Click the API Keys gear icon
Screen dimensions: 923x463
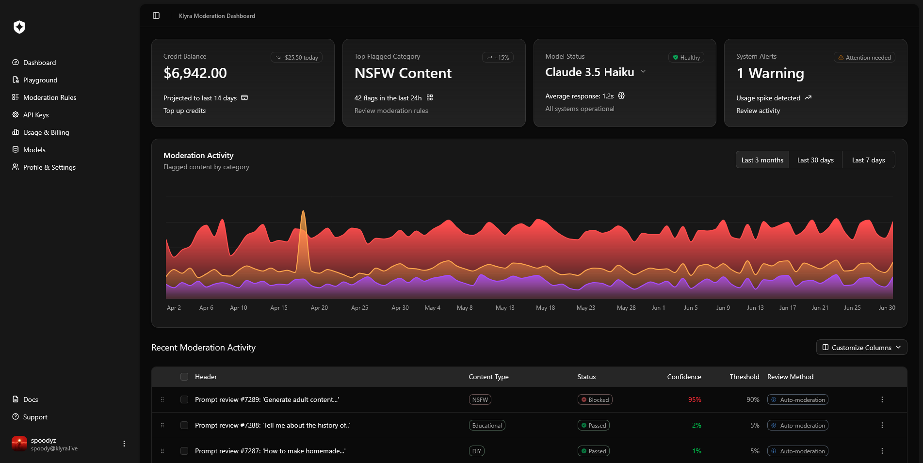tap(16, 115)
